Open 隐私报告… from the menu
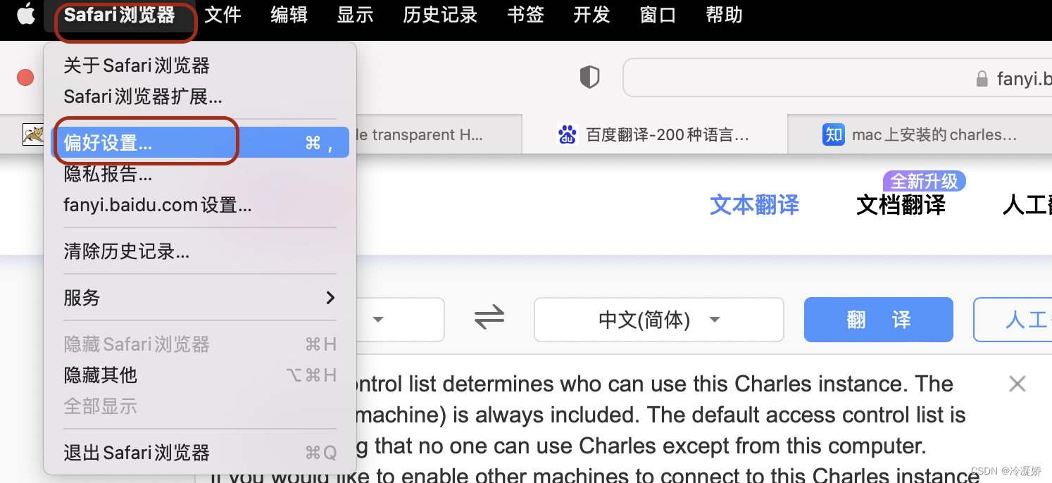Viewport: 1052px width, 483px height. pos(200,174)
